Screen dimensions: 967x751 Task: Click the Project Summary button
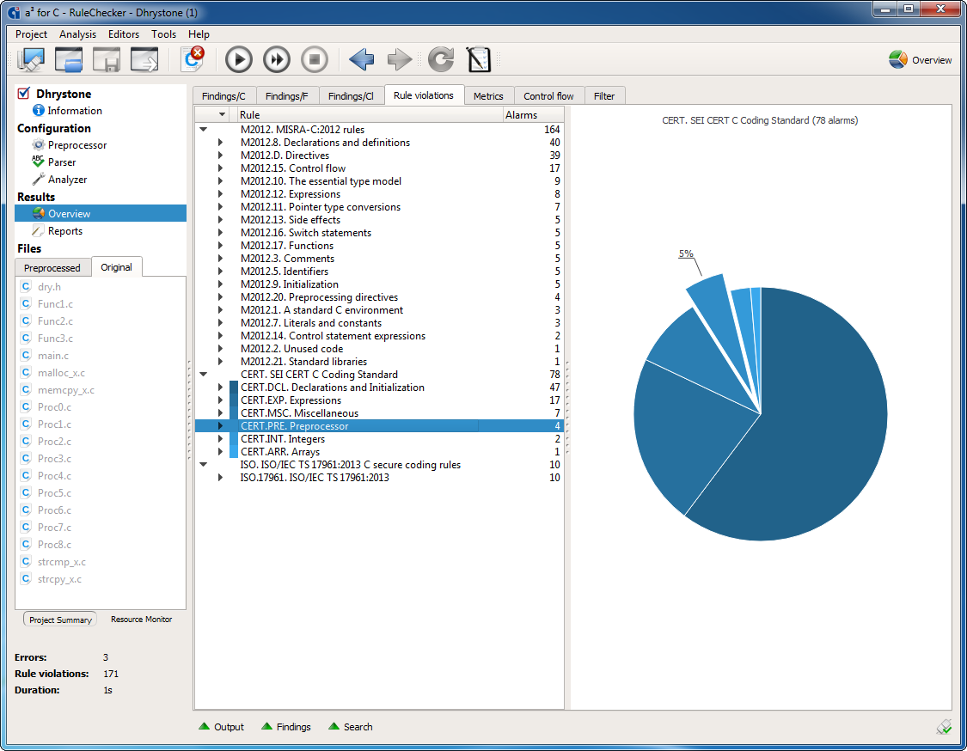[x=60, y=620]
